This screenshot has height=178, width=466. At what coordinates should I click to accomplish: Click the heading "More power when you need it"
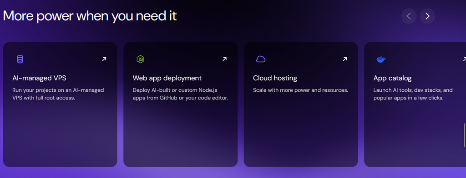(x=90, y=16)
